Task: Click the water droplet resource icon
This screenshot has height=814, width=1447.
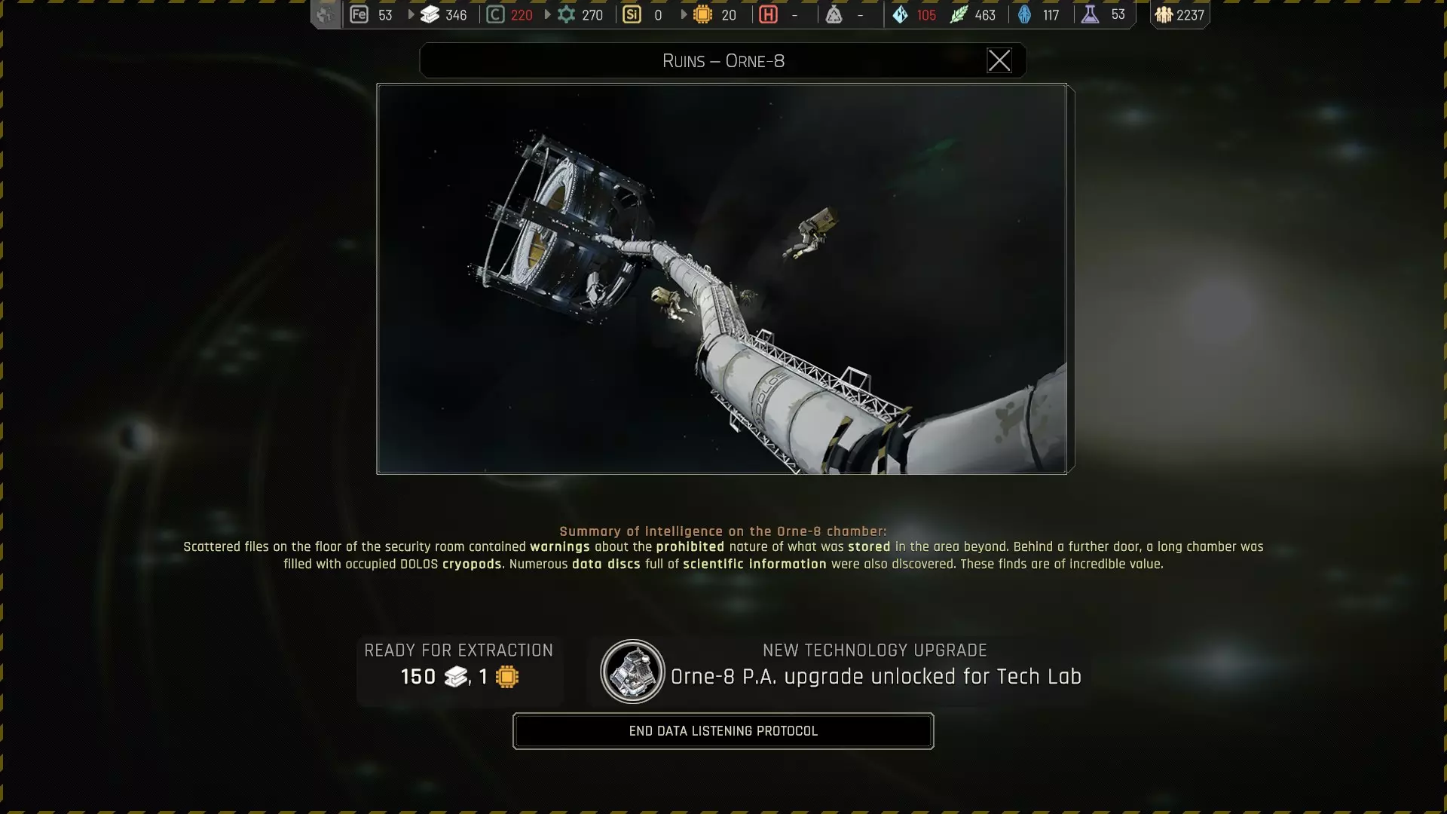Action: click(x=901, y=14)
